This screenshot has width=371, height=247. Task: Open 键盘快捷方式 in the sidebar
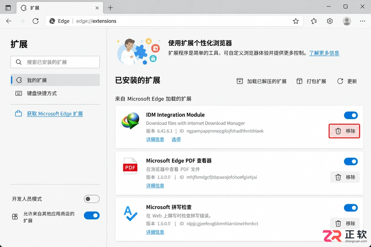coord(55,93)
